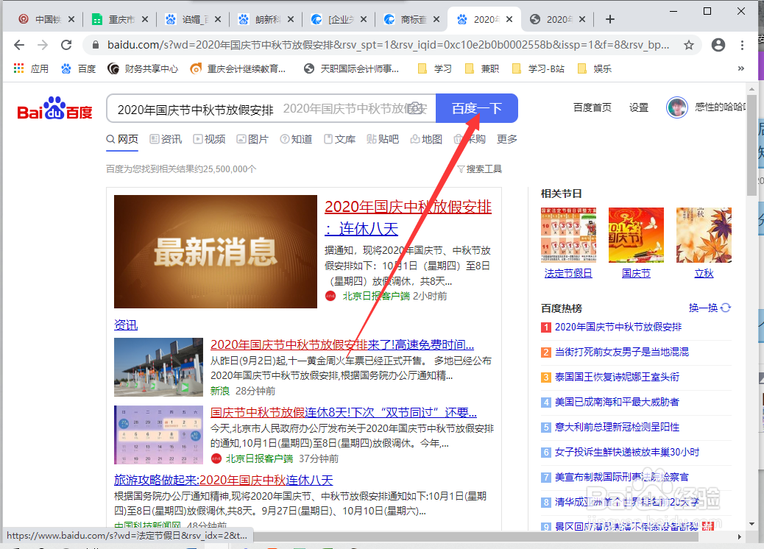
Task: Open the 财务共享中心 bookmark
Action: [143, 68]
